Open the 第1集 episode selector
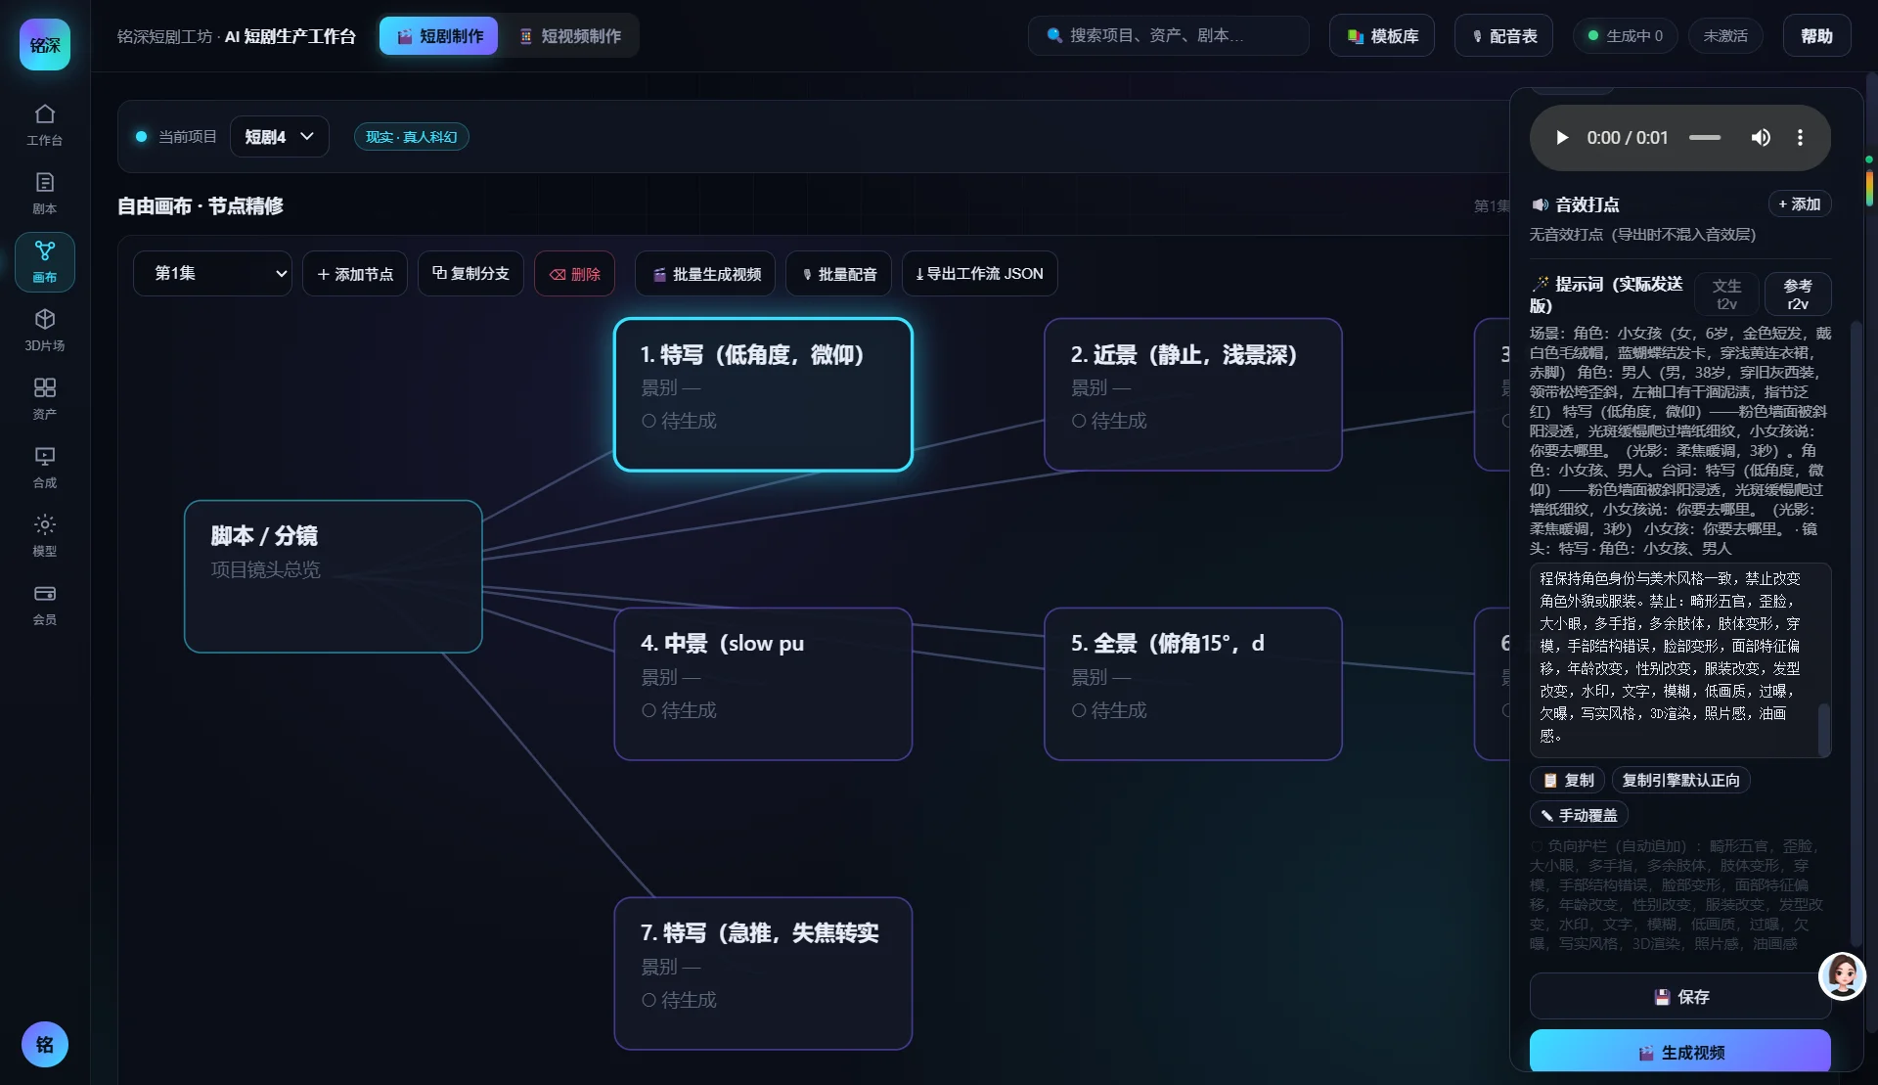 point(212,274)
